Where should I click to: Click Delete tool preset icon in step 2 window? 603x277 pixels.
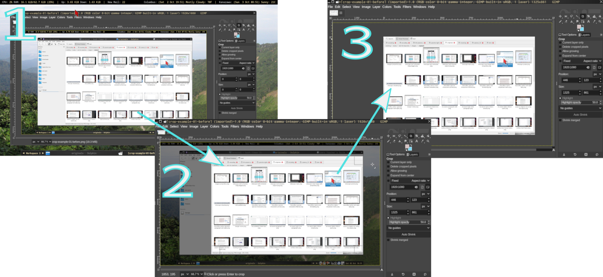(414, 274)
